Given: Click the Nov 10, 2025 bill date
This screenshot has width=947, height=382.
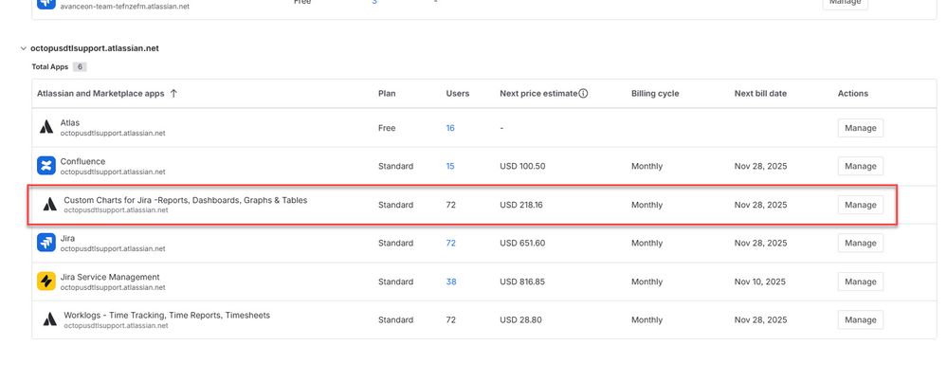Looking at the screenshot, I should [x=759, y=282].
